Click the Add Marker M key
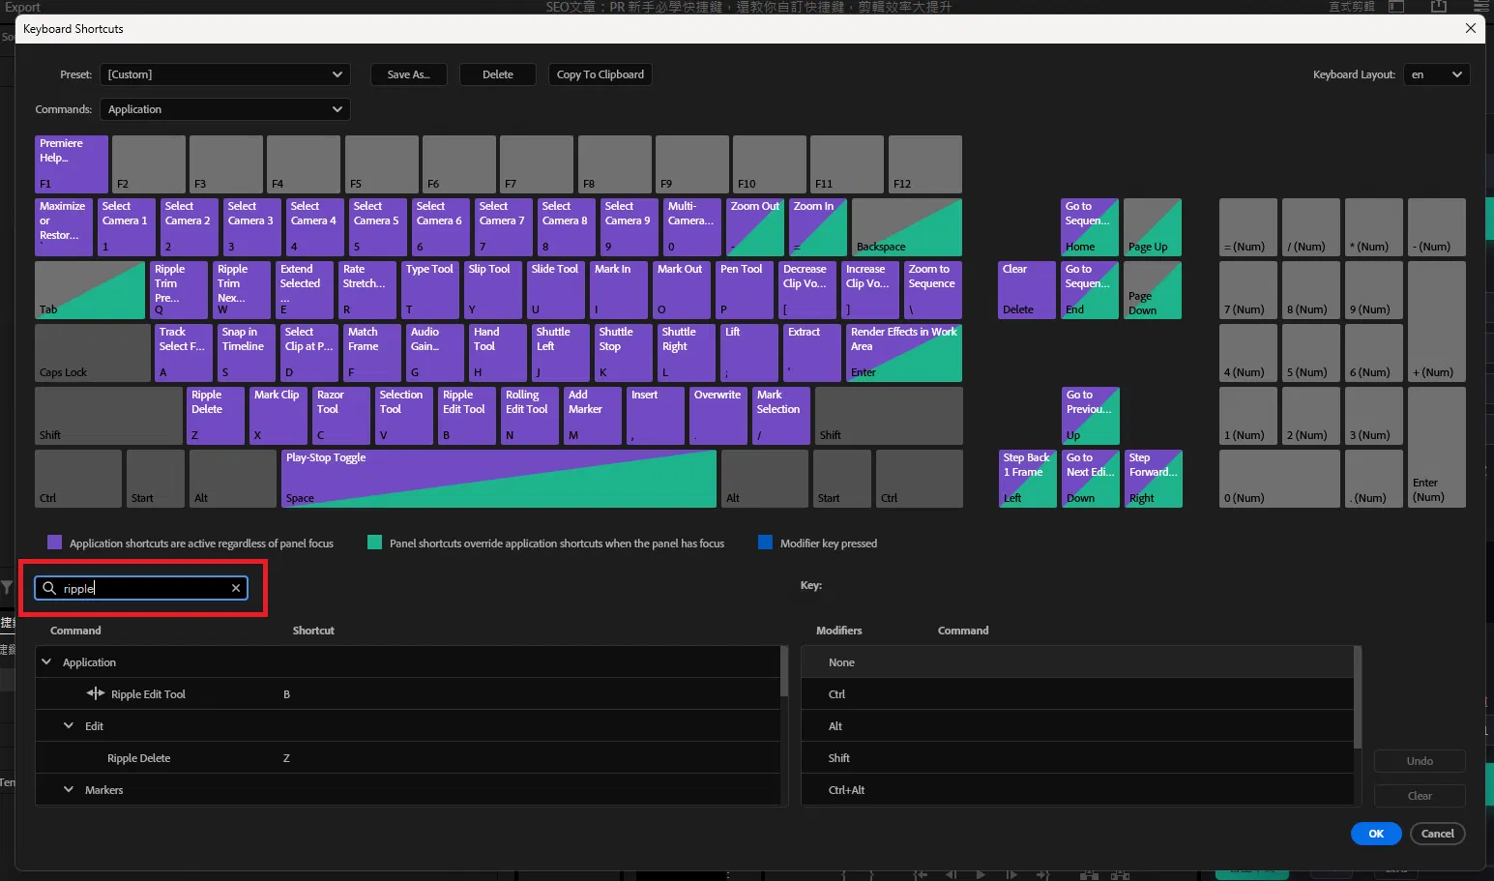 (x=593, y=416)
